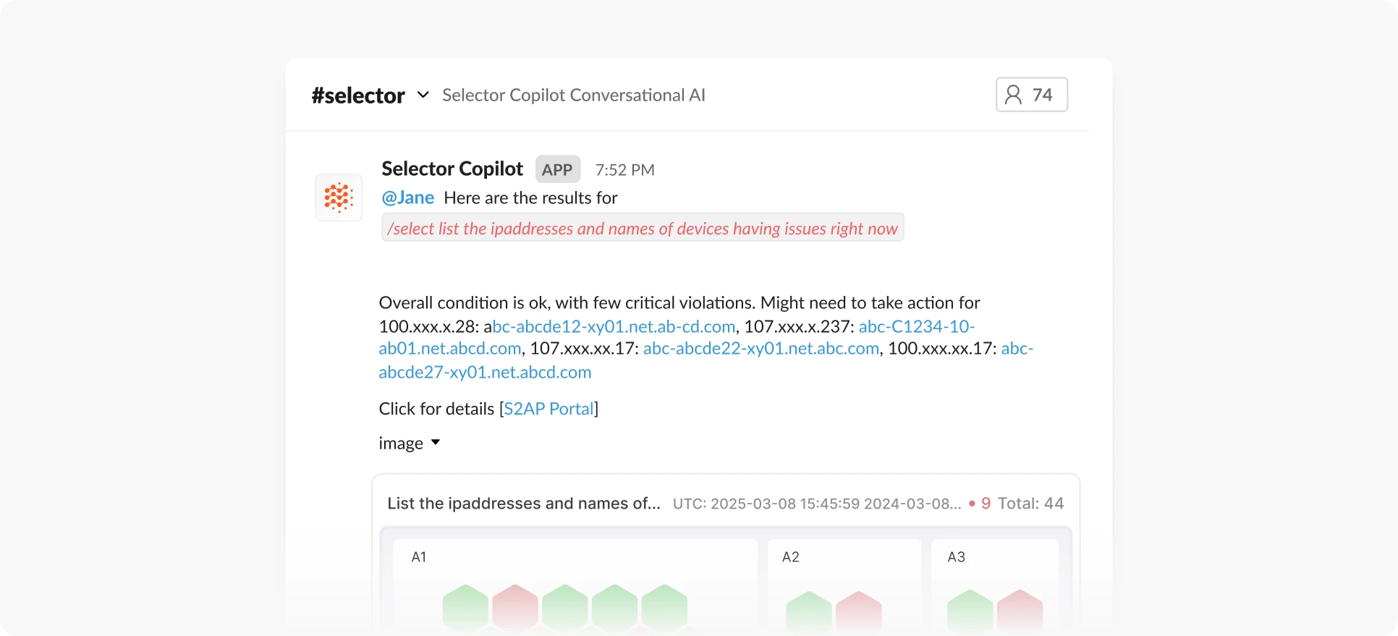The image size is (1398, 636).
Task: Open the #selector channel dropdown chevron
Action: (423, 95)
